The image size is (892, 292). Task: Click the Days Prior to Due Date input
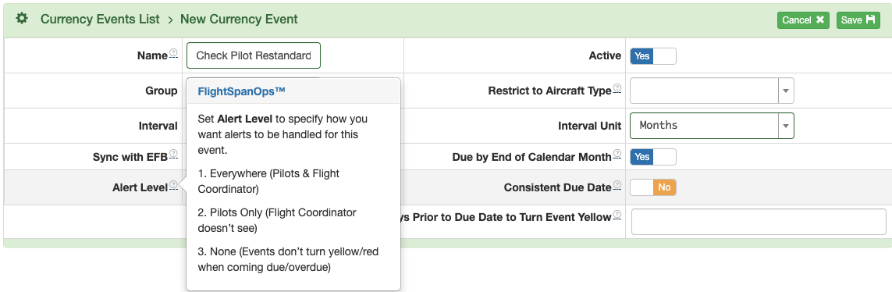click(x=759, y=222)
